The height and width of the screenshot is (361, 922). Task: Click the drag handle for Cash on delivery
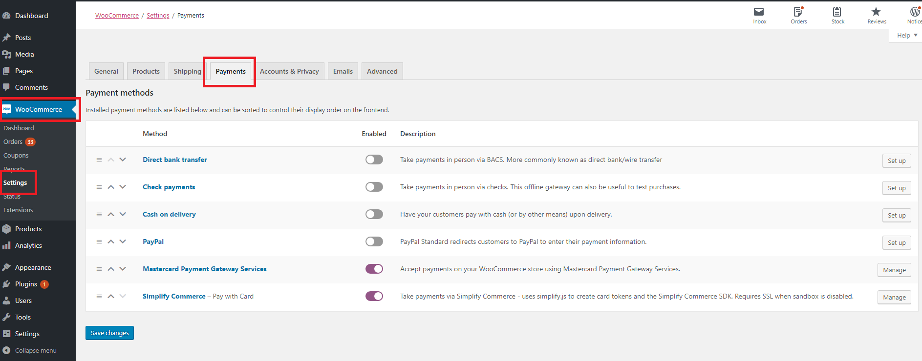click(x=99, y=214)
